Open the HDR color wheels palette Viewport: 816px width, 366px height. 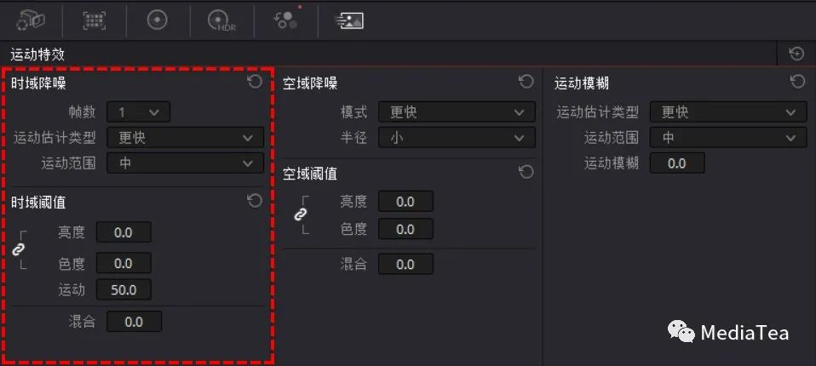[221, 21]
